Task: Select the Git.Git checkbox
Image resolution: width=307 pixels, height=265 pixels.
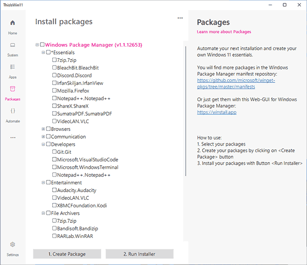Action: (55, 151)
